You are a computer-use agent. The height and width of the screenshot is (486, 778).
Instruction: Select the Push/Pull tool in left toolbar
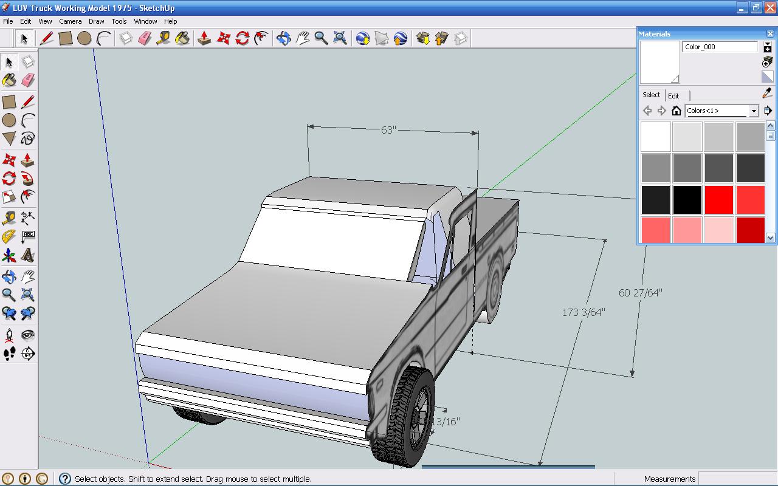point(27,160)
